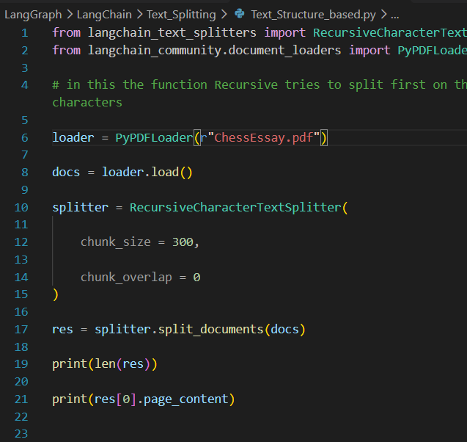Click the splitter variable on line 10
The height and width of the screenshot is (442, 467).
pos(80,208)
